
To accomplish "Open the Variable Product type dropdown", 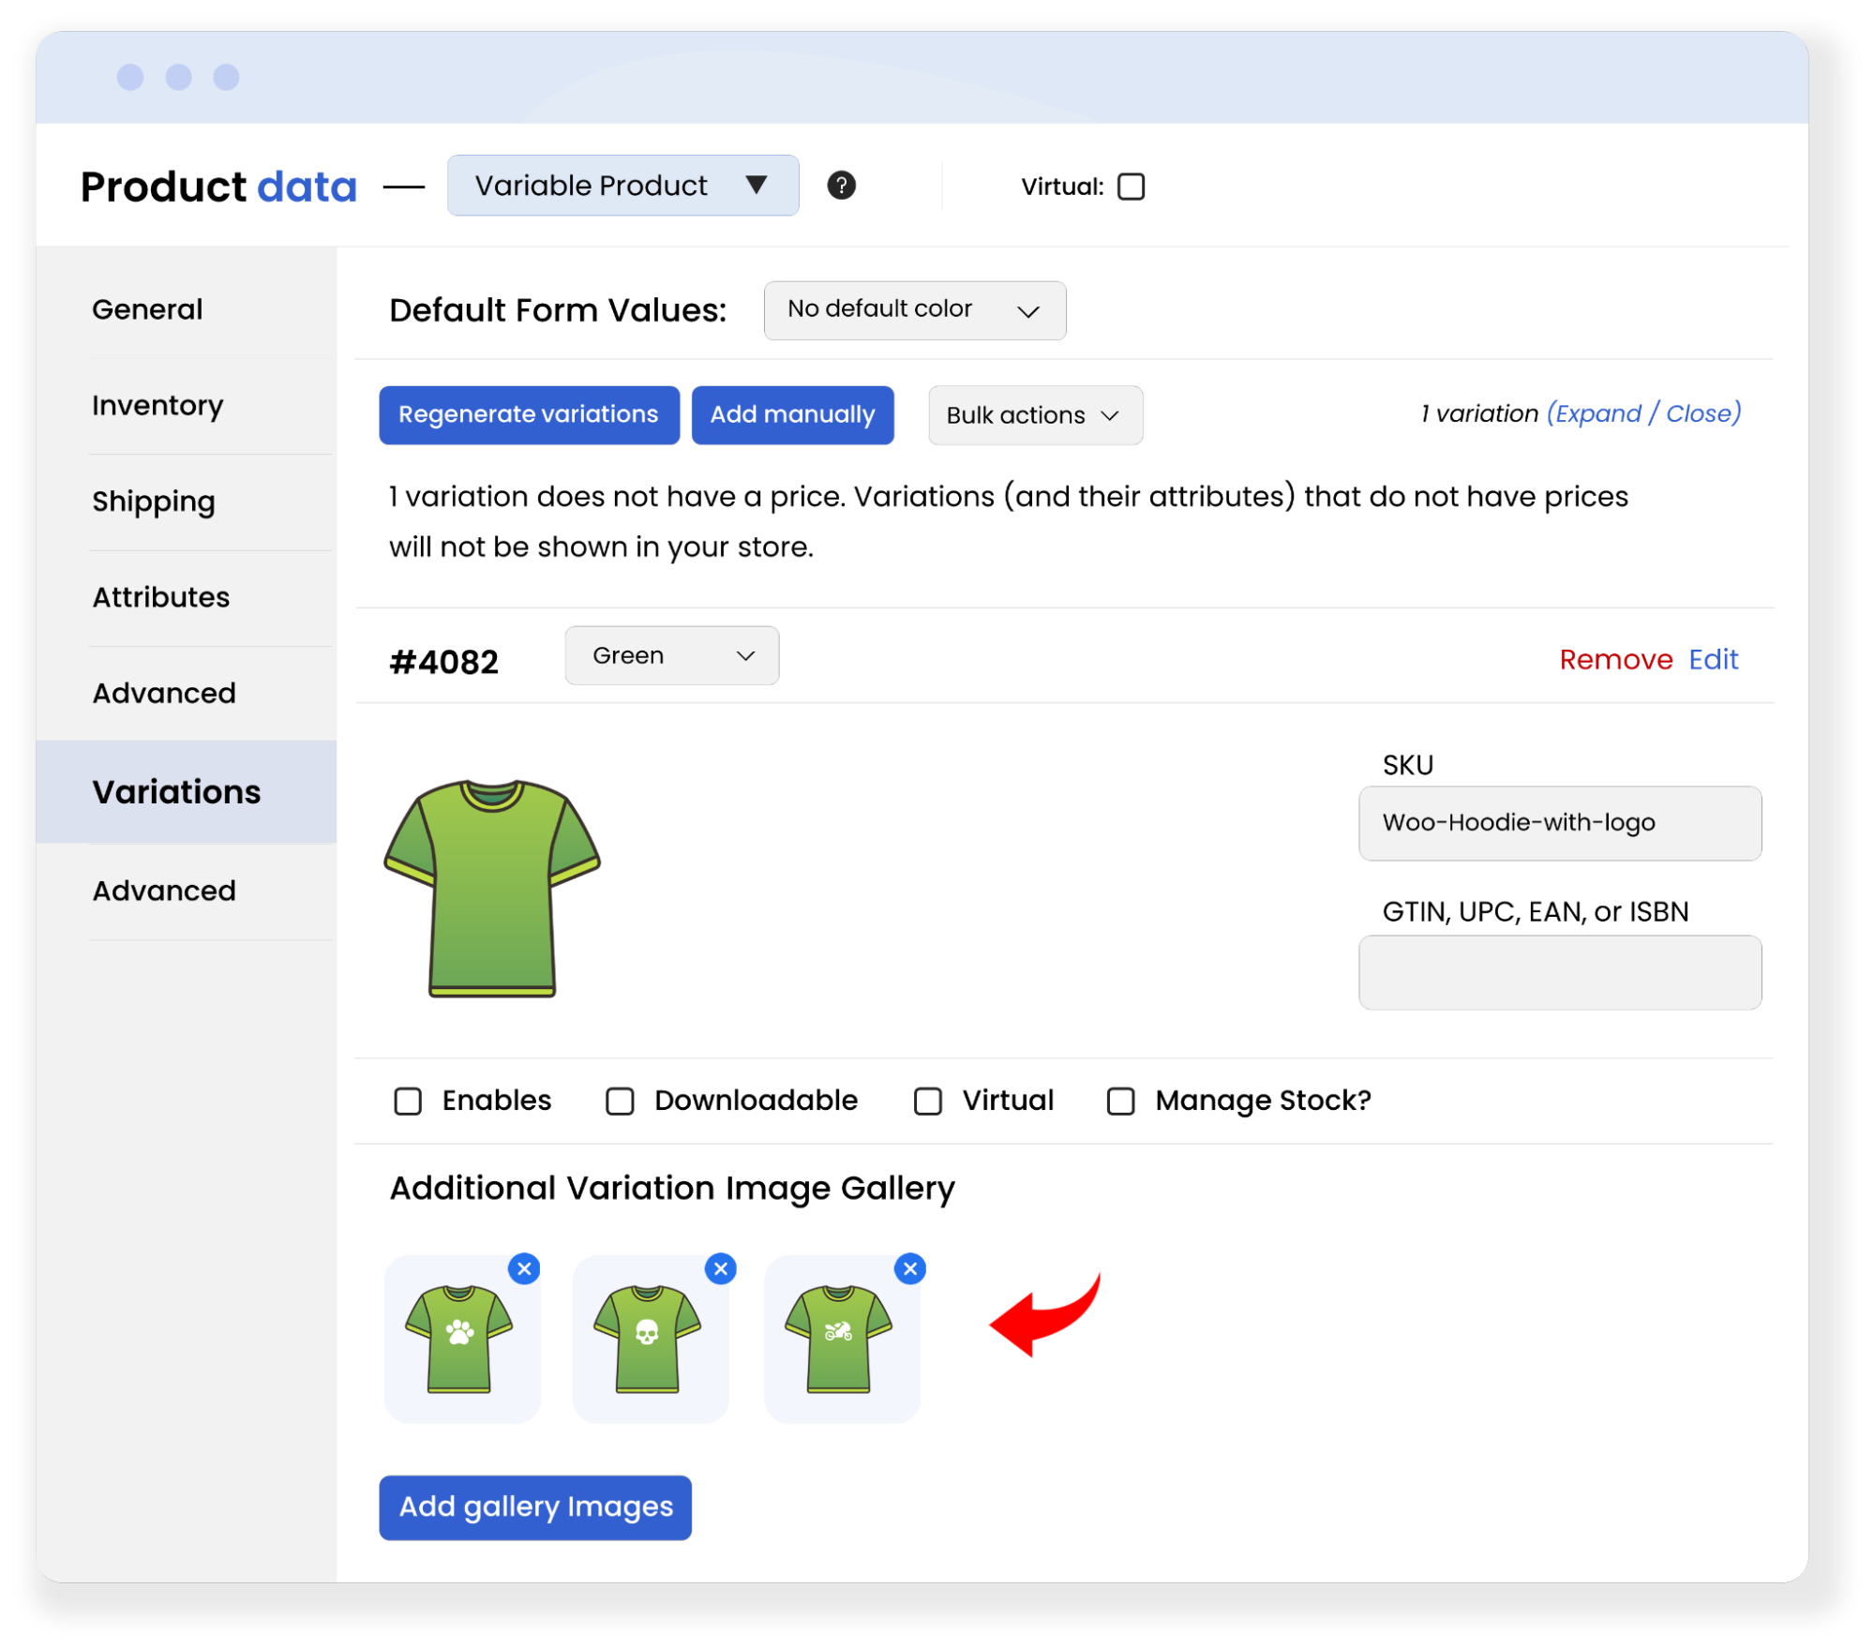I will tap(622, 186).
